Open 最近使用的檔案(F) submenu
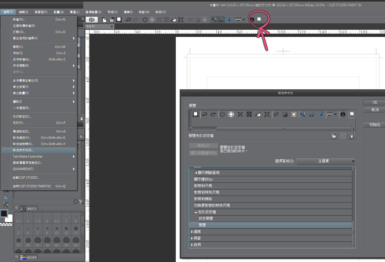The height and width of the screenshot is (262, 385). pos(39,38)
